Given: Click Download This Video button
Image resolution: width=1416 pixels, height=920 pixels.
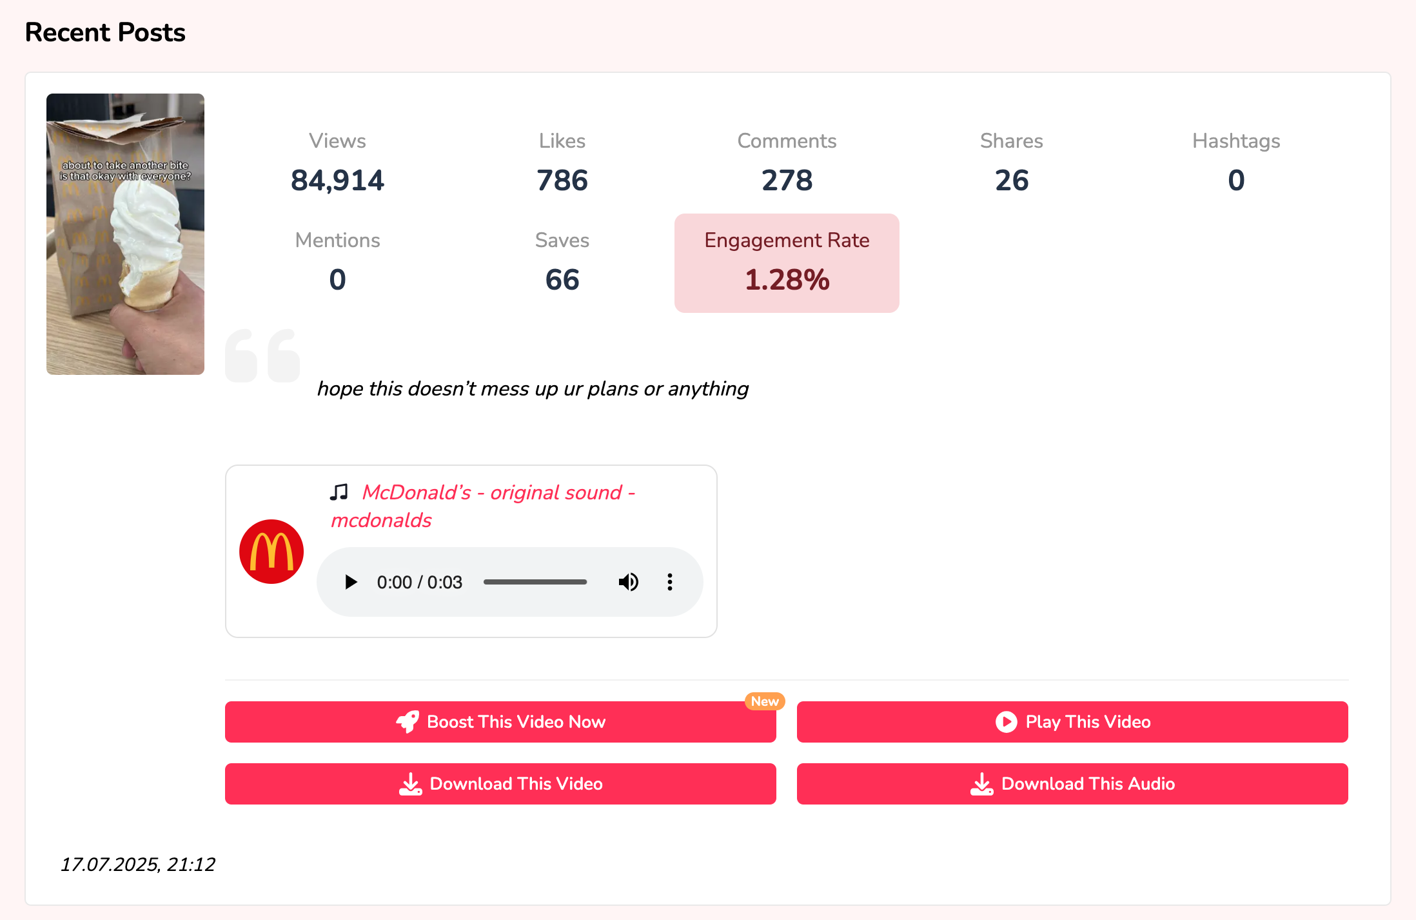Looking at the screenshot, I should [x=500, y=784].
